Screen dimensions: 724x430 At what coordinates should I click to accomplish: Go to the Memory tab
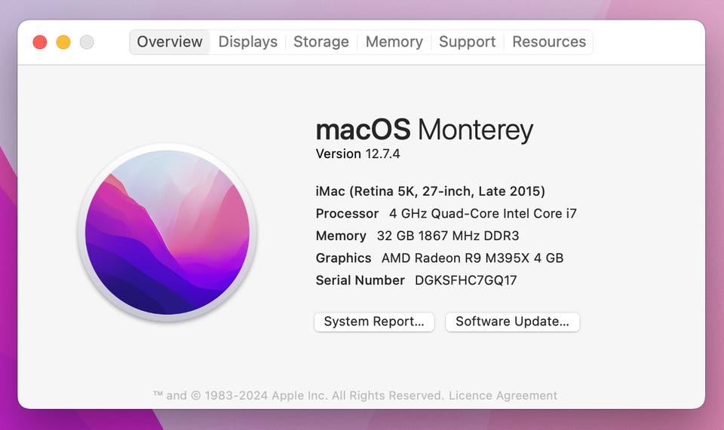pos(394,42)
